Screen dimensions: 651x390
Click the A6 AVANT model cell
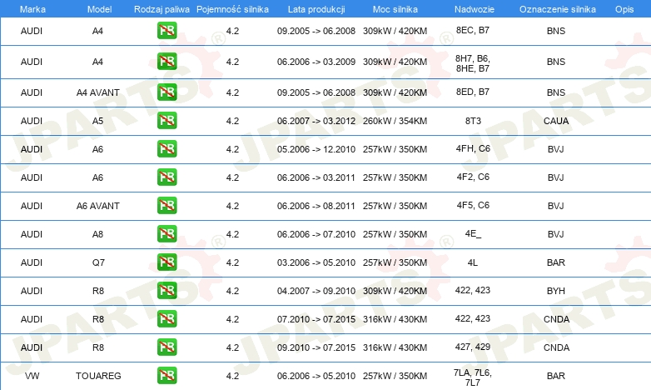click(x=98, y=206)
